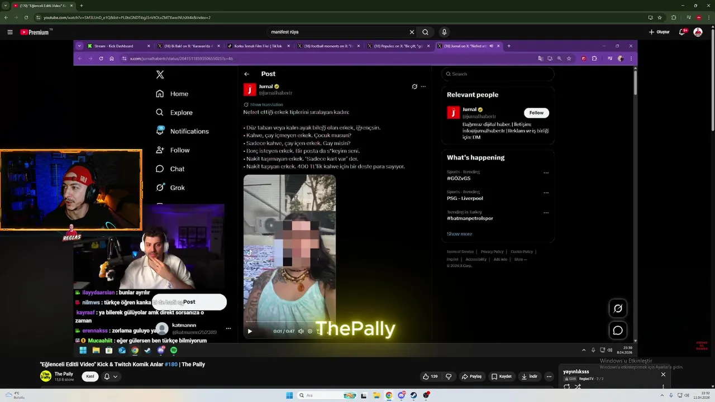Open Grok icon beside Jurnal post

click(414, 87)
